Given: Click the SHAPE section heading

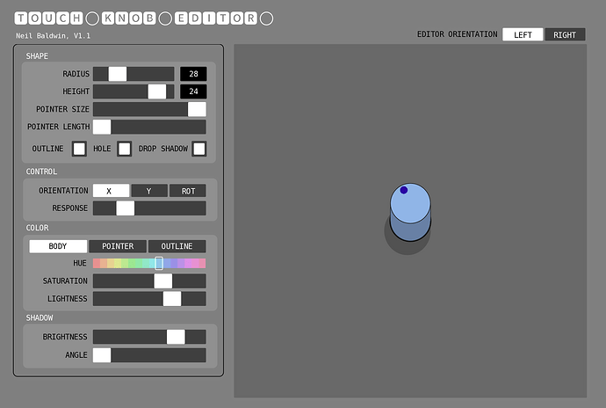Looking at the screenshot, I should [37, 56].
